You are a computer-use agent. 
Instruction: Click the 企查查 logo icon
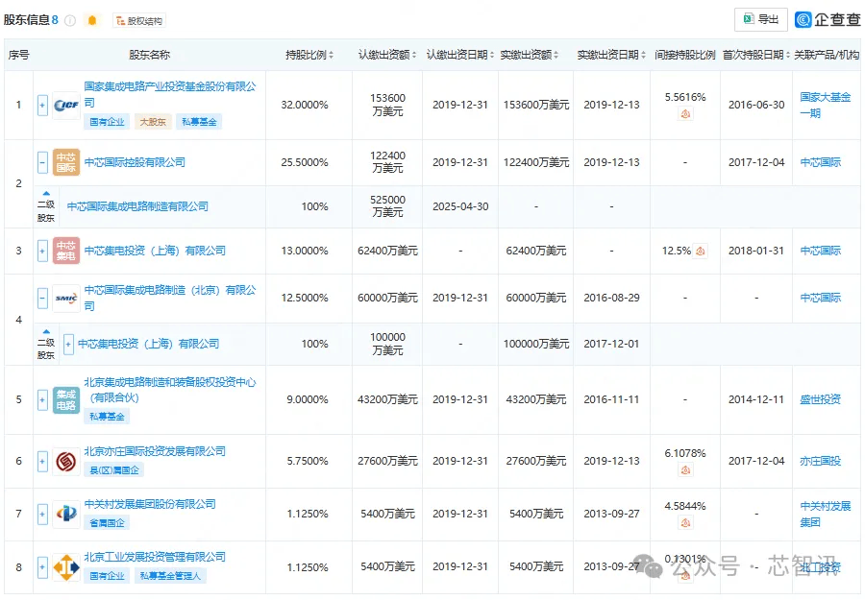coord(803,20)
